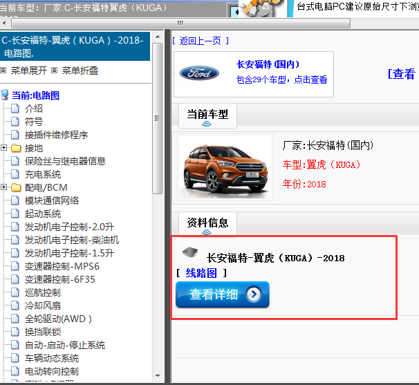Click the page icon beside 发动机电子控制-柴油机
419x385 pixels.
tap(15, 240)
